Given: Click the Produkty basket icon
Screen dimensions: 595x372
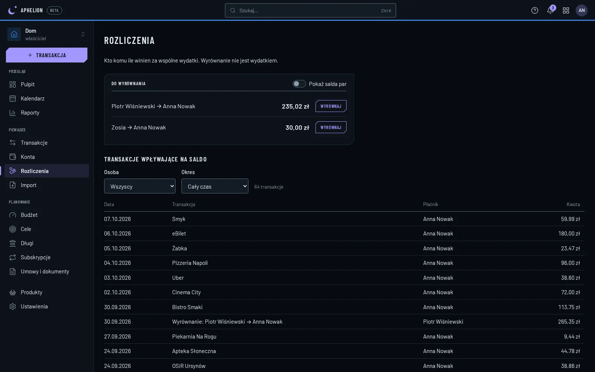Looking at the screenshot, I should pos(13,292).
